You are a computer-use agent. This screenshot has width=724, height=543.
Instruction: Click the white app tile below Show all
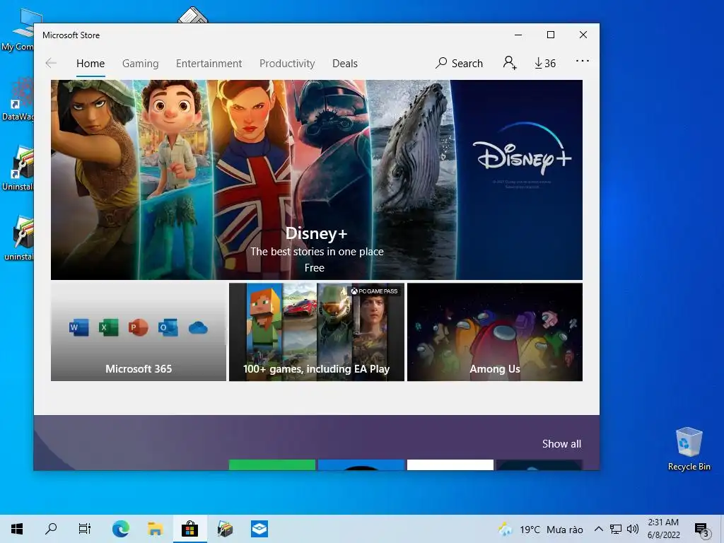(450, 465)
